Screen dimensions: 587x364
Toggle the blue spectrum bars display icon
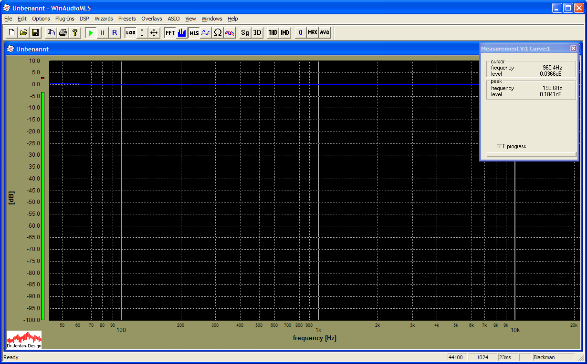(x=182, y=33)
